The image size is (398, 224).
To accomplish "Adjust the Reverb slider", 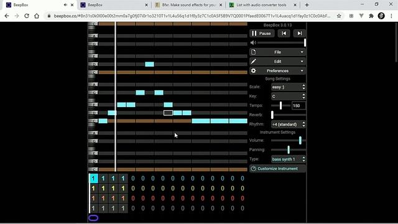I will 288,114.
